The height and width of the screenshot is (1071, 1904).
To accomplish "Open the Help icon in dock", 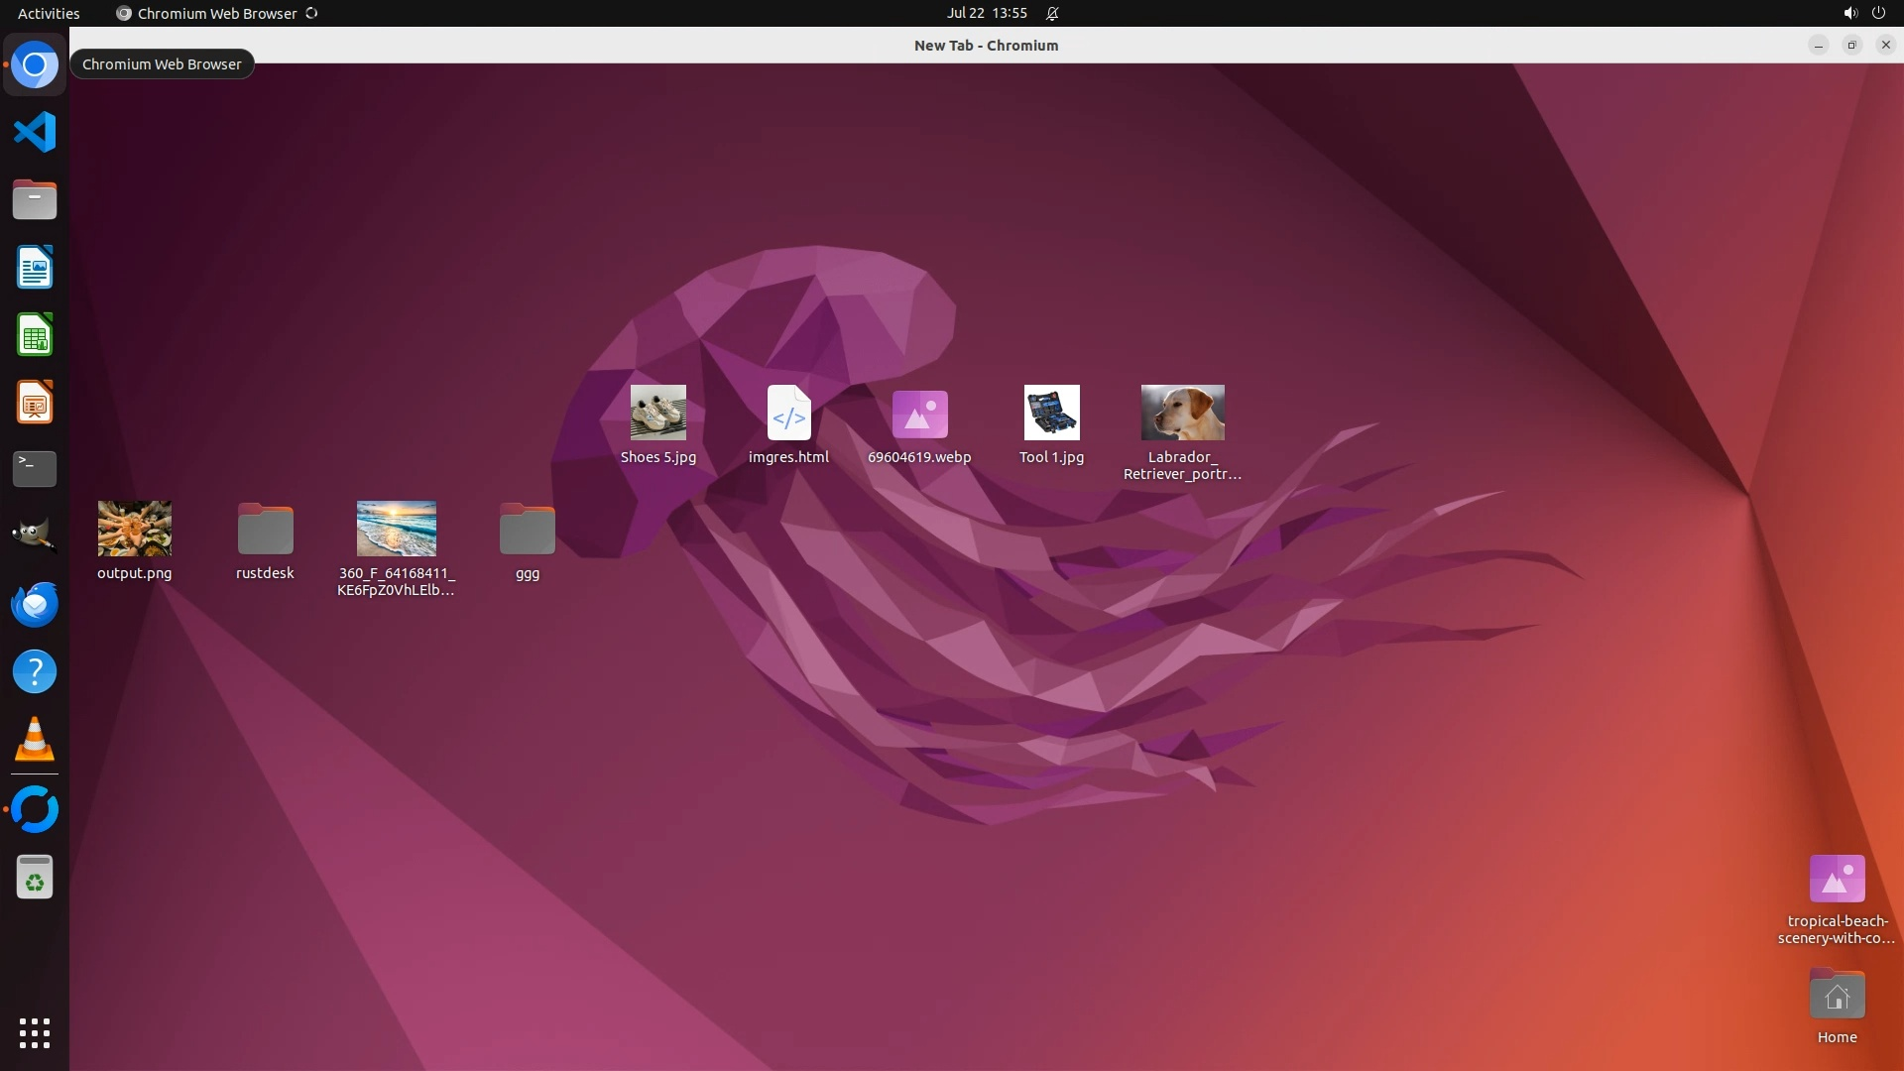I will [35, 672].
